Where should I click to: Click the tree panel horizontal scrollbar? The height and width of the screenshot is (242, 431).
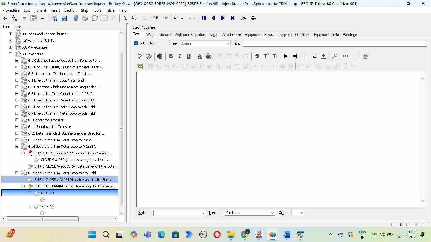click(x=43, y=219)
